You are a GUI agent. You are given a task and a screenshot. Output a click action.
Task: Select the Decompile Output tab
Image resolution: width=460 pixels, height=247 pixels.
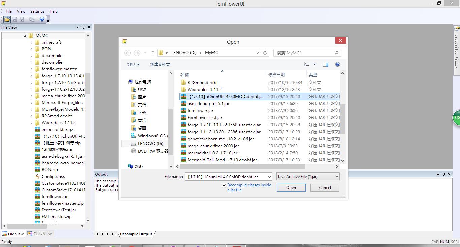pyautogui.click(x=136, y=234)
